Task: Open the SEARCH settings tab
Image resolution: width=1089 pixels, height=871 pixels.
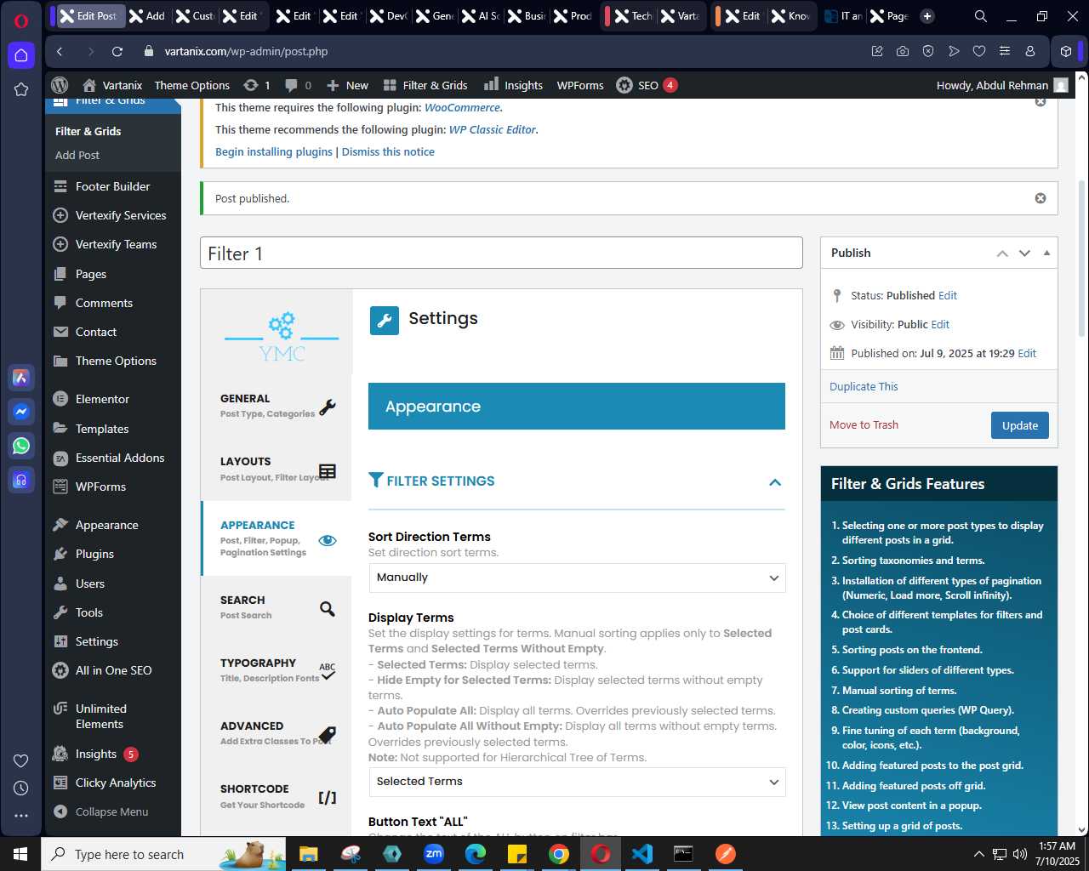Action: pos(277,607)
